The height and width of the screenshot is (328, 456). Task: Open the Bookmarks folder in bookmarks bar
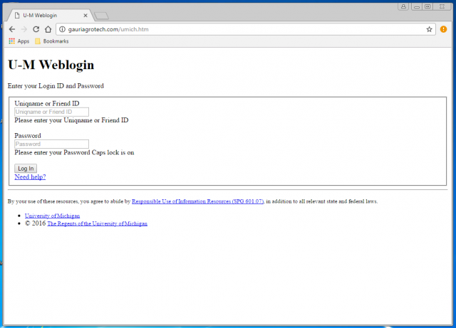pos(52,41)
